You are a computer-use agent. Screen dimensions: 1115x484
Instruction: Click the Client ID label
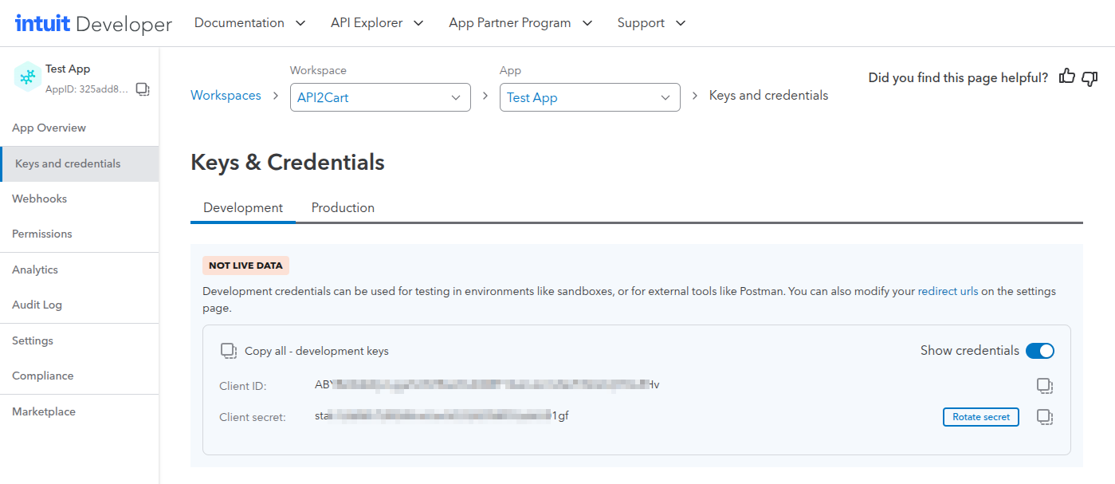[243, 386]
